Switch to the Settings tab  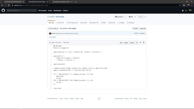click(131, 23)
